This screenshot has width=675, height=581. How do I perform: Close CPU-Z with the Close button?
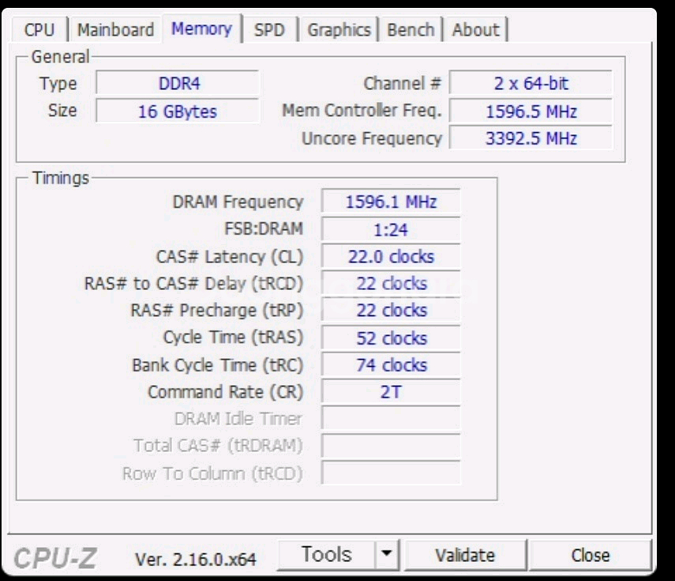[590, 556]
